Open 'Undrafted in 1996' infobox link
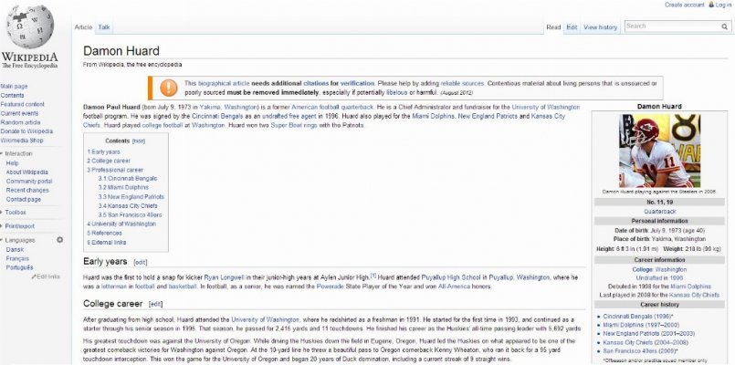Viewport: 735px width, 365px height. (659, 277)
